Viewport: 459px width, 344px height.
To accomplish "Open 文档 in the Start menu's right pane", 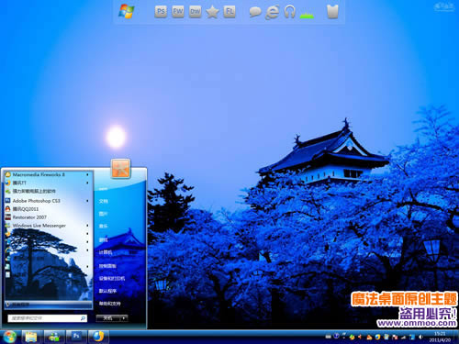I will tap(103, 201).
